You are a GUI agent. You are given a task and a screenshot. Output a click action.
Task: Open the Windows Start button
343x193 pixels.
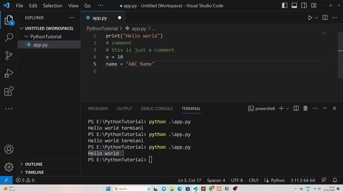point(108,189)
